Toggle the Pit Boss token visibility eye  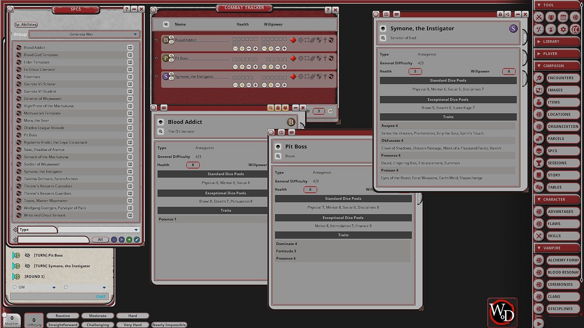pos(172,60)
